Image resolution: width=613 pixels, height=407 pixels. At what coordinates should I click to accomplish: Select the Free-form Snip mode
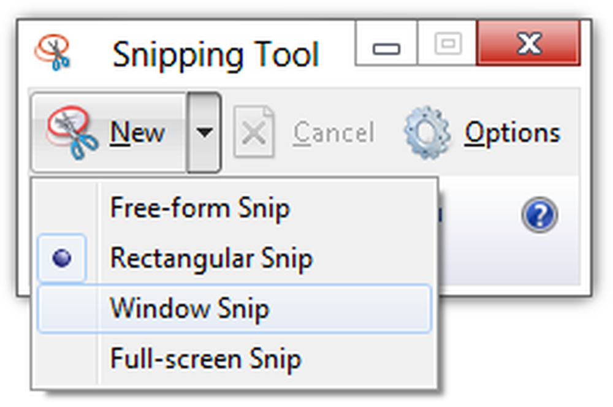[200, 208]
